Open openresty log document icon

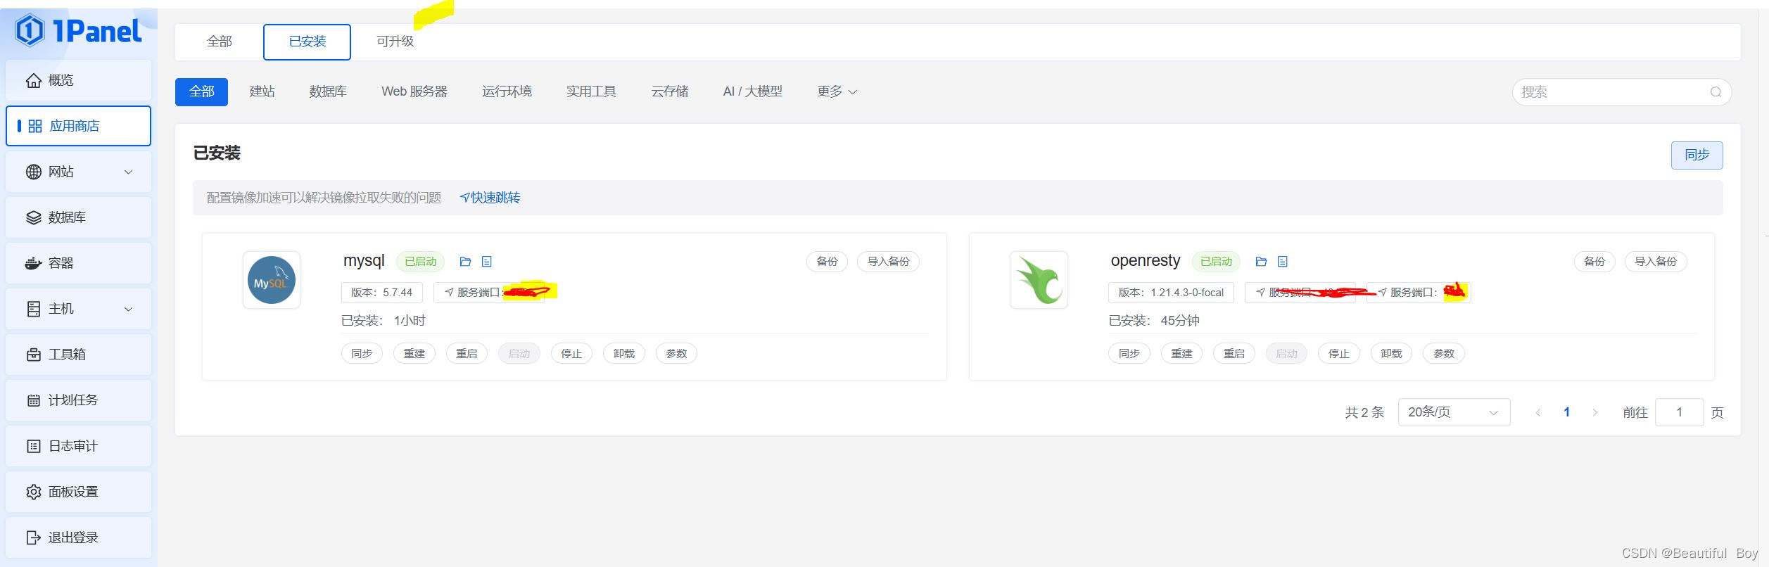(x=1282, y=262)
